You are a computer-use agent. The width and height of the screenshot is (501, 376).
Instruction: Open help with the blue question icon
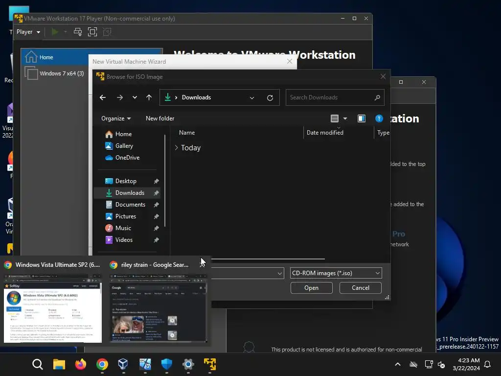point(379,118)
